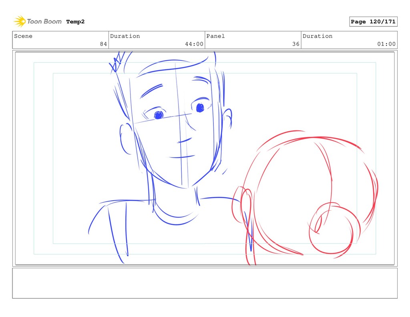Image resolution: width=410 pixels, height=317 pixels.
Task: Click the 'Page 120/171' indicator
Action: [373, 22]
